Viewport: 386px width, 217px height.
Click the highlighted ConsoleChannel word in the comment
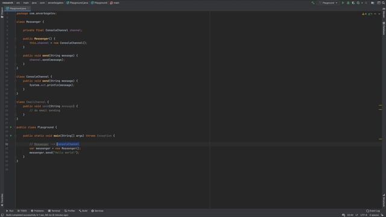(68, 144)
